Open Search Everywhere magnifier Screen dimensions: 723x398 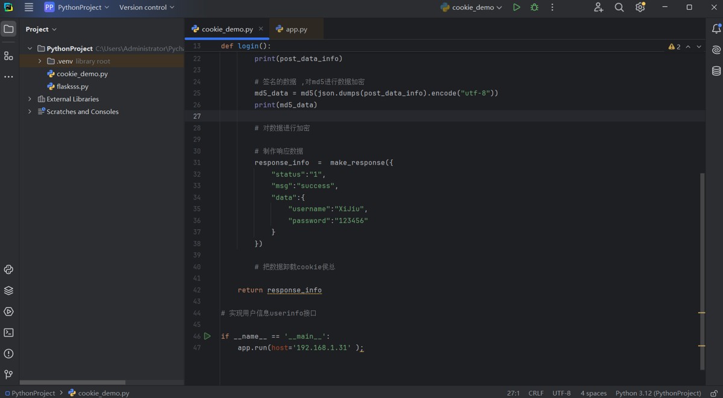click(x=619, y=7)
